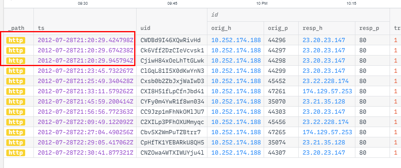
Task: Click the resp_p column header
Action: 369,28
